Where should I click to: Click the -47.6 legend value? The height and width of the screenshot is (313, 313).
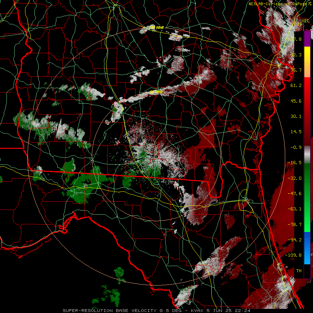click(x=295, y=194)
